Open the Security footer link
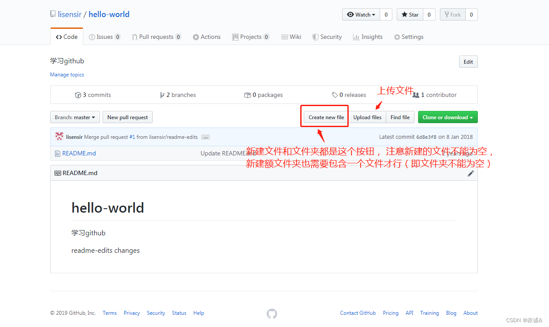 tap(156, 313)
